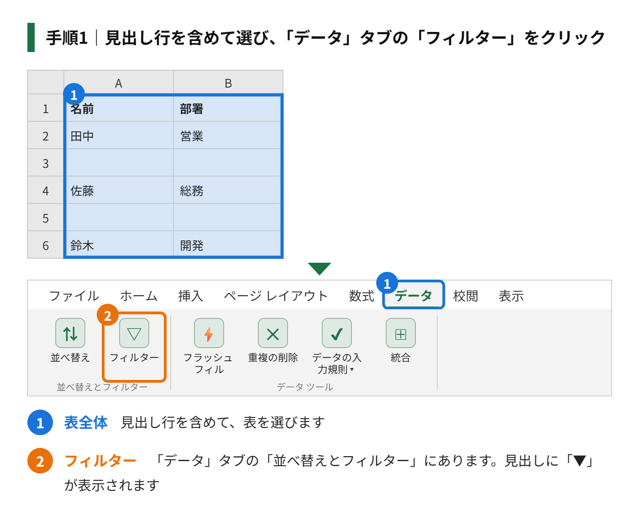Click the 名前 header cell

(119, 108)
